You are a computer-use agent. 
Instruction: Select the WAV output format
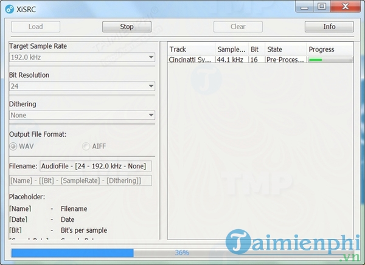tap(15, 146)
